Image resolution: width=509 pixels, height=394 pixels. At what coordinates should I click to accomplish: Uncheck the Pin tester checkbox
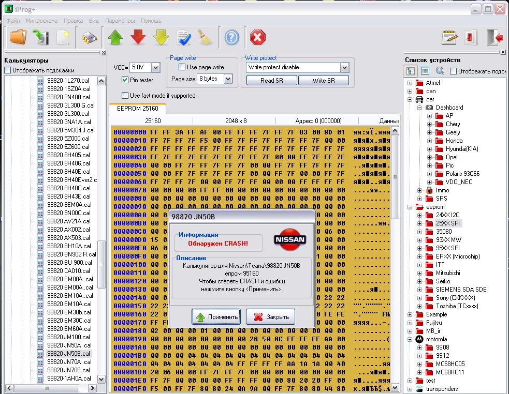coord(125,80)
